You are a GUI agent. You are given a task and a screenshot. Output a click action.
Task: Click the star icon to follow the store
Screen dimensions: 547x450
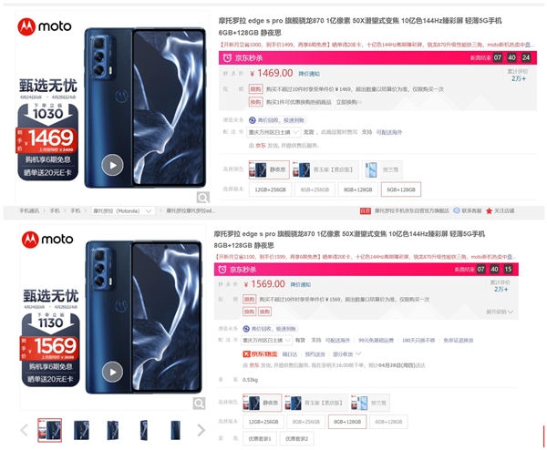point(489,211)
